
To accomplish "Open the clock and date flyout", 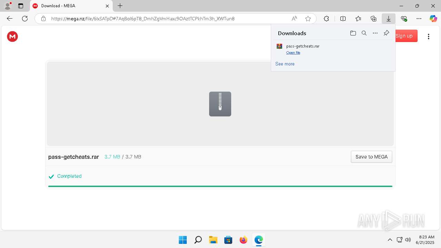I will 425,240.
